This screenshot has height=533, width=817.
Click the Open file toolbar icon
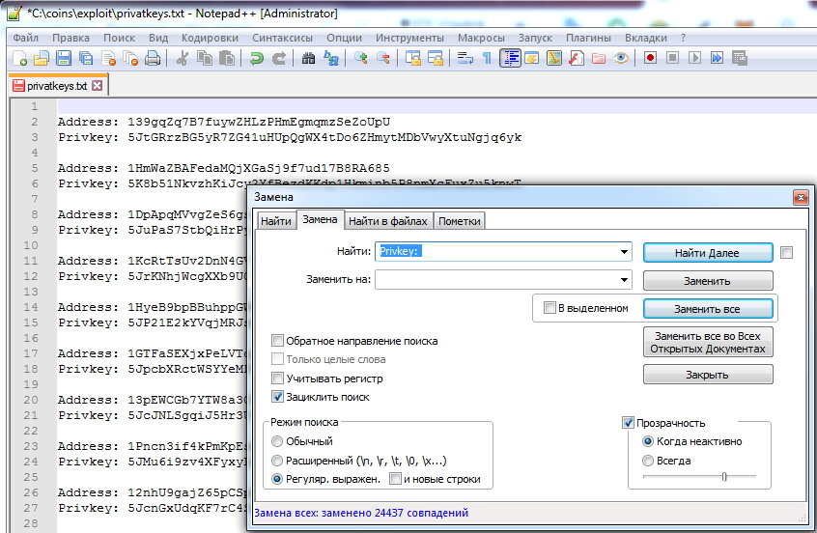pos(42,58)
